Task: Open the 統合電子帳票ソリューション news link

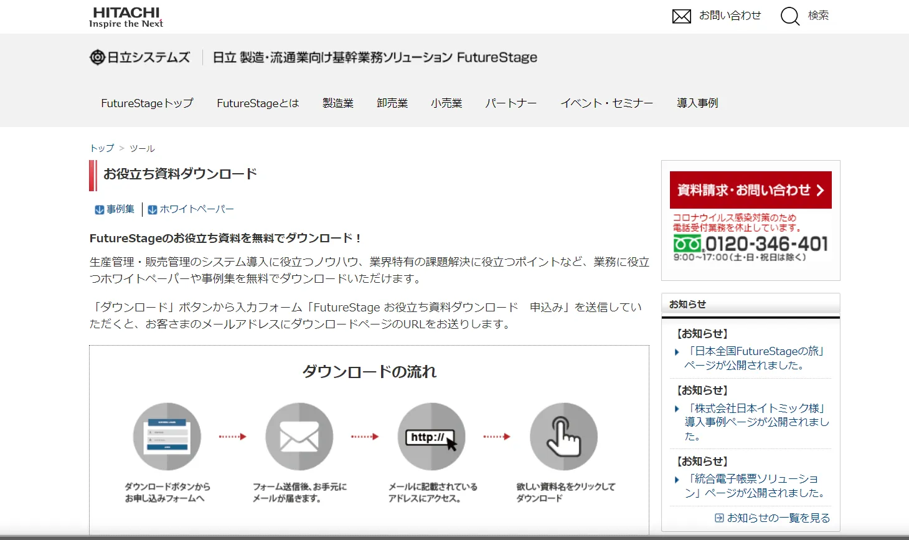Action: [x=755, y=486]
